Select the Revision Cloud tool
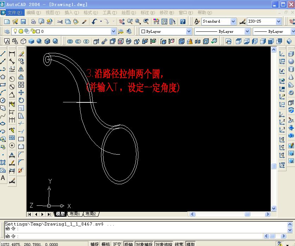 pos(2,108)
